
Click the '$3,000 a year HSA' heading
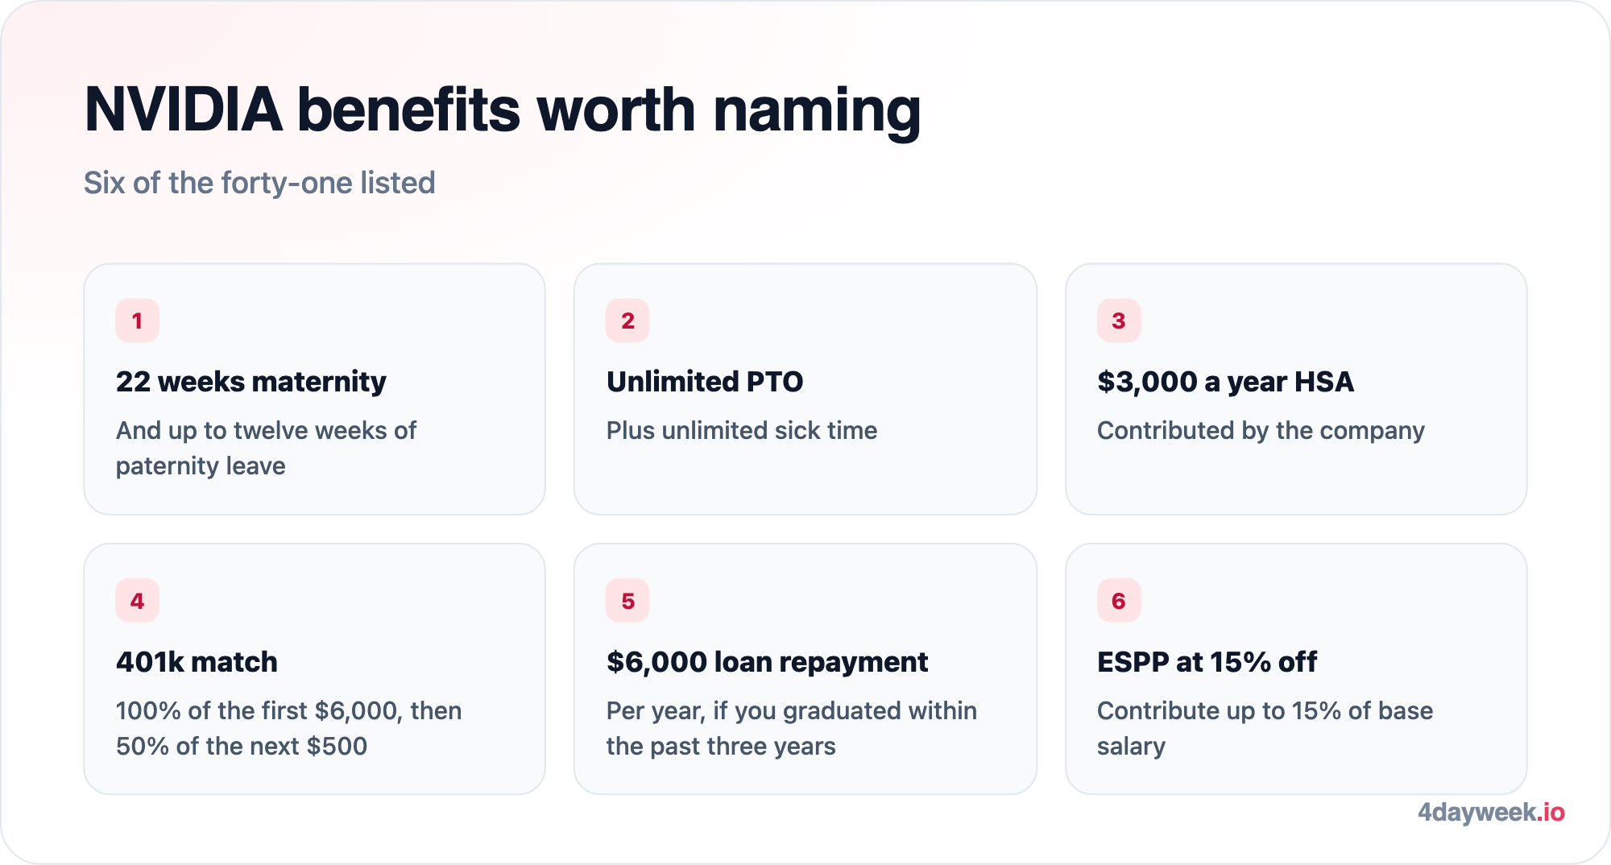click(1225, 382)
